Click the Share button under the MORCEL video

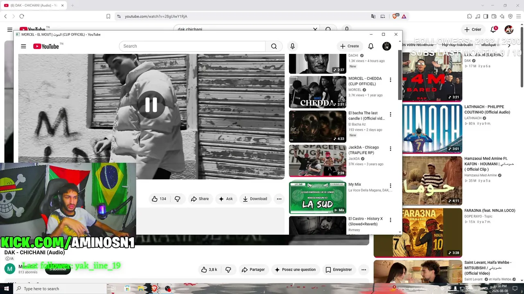point(200,199)
